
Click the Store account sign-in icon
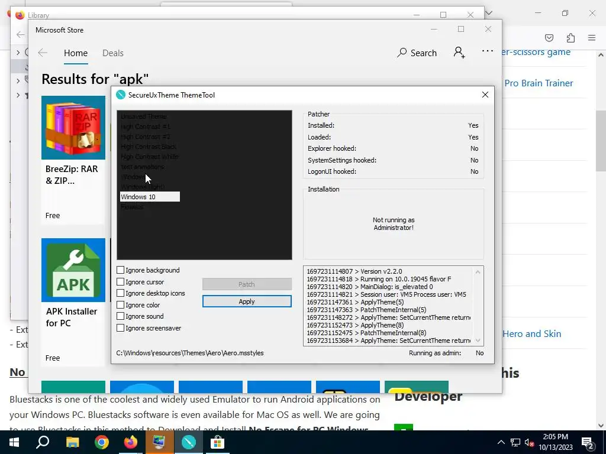coord(459,53)
